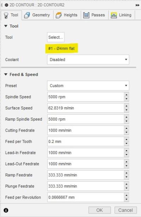Switch to the Geometry tab
This screenshot has height=217, width=141.
[x=37, y=15]
